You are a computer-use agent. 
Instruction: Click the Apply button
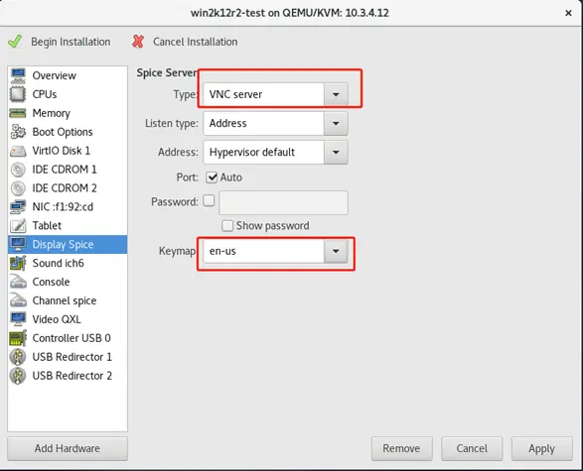[541, 448]
